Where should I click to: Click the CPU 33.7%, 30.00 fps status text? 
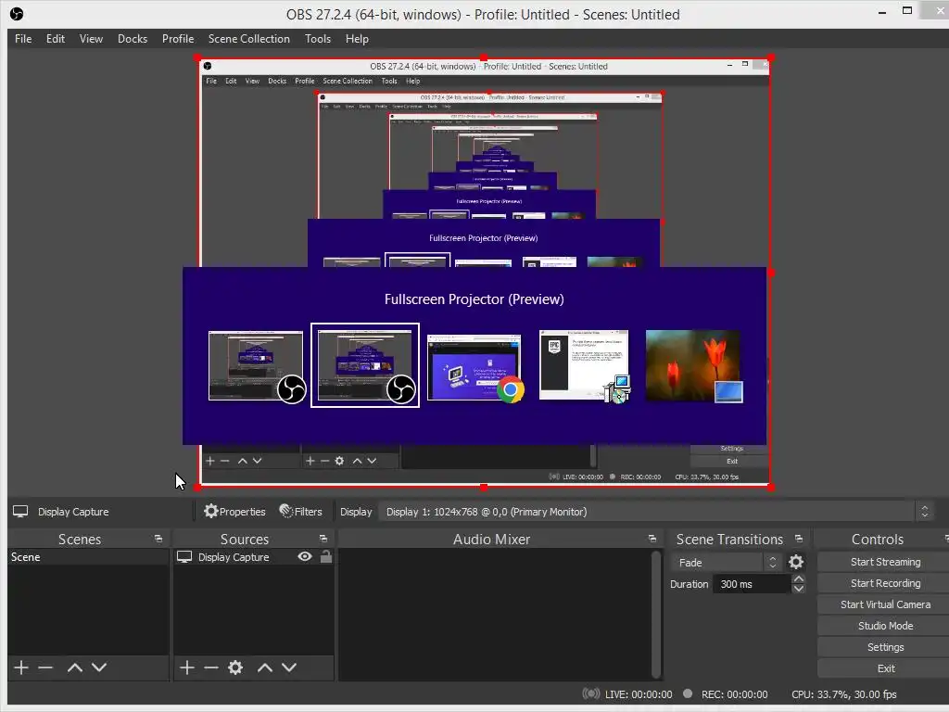click(843, 694)
